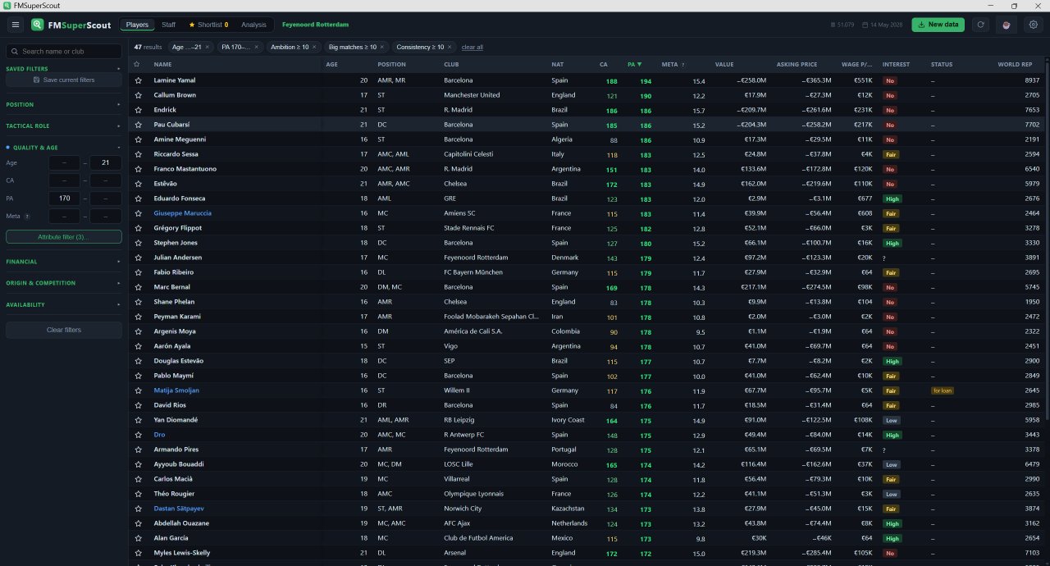Image resolution: width=1050 pixels, height=566 pixels.
Task: Click the META column help icon
Action: tap(683, 64)
